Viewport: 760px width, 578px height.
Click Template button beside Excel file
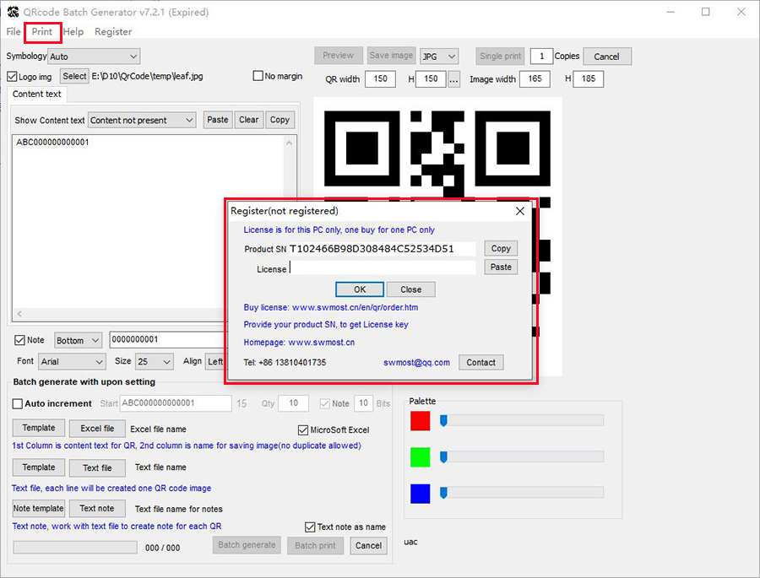click(x=38, y=428)
